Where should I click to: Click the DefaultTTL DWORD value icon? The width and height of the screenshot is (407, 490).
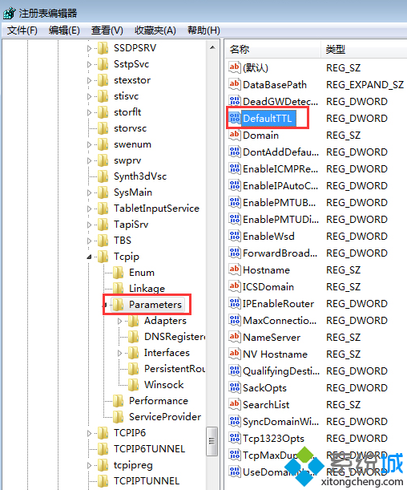pyautogui.click(x=235, y=118)
